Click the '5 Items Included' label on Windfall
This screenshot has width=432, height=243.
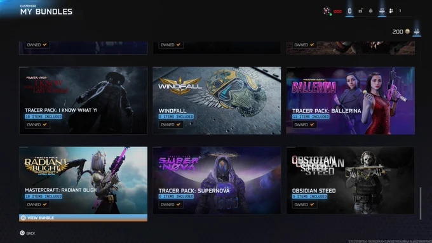176,117
